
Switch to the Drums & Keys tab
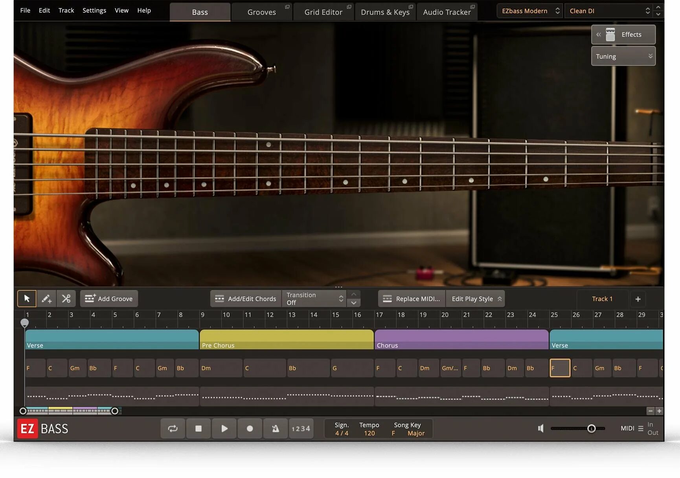[x=385, y=12]
